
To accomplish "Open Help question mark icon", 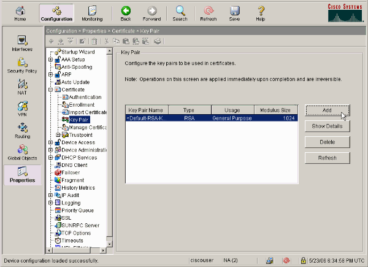I will [x=261, y=14].
